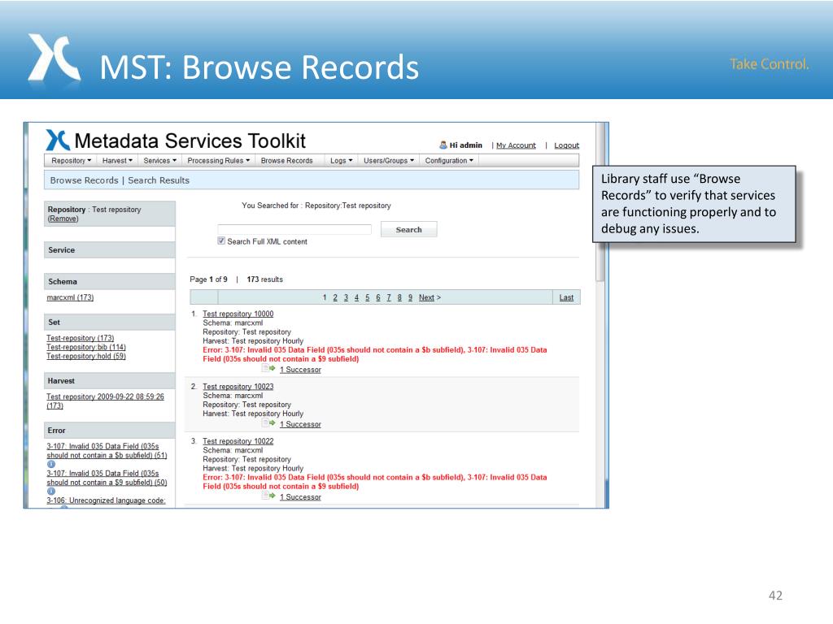Open the Users/Groups dropdown menu
833x624 pixels.
[x=388, y=161]
